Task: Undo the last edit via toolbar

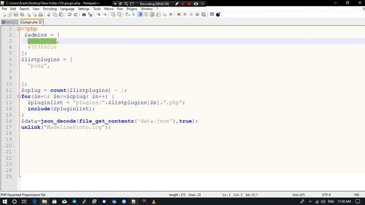Action: tap(70, 15)
